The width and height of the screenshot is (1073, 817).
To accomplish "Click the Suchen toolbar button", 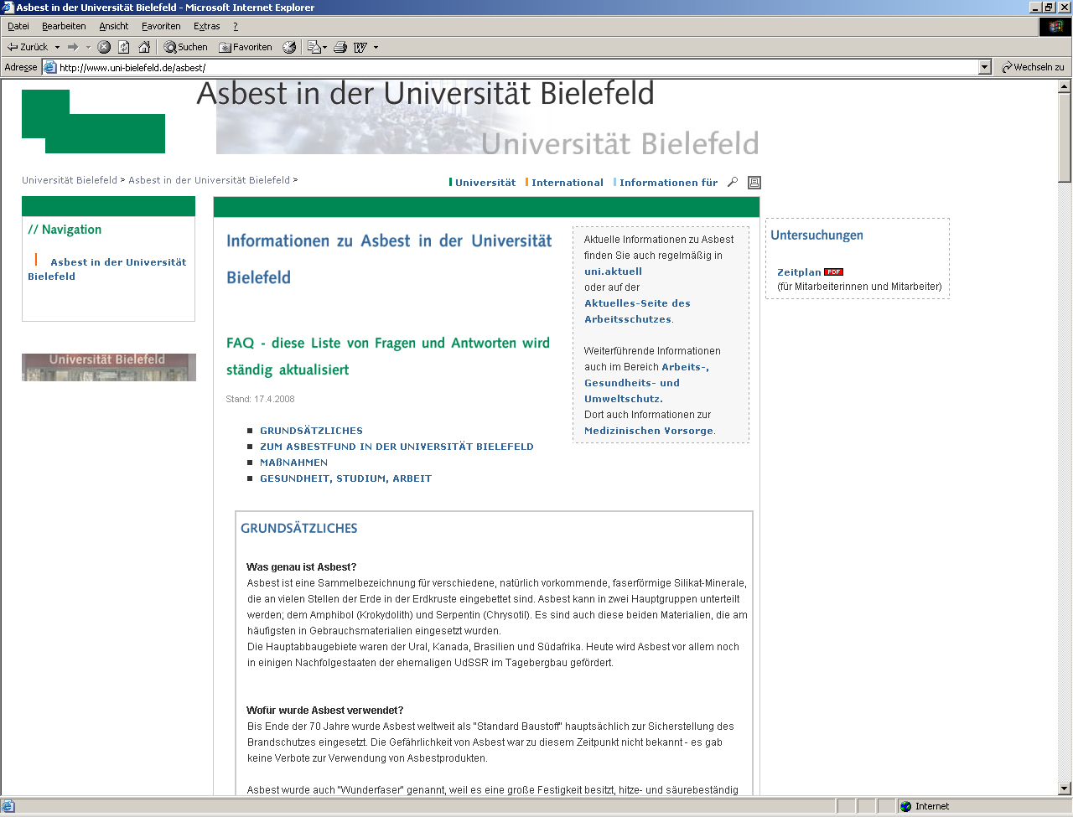I will [x=185, y=47].
